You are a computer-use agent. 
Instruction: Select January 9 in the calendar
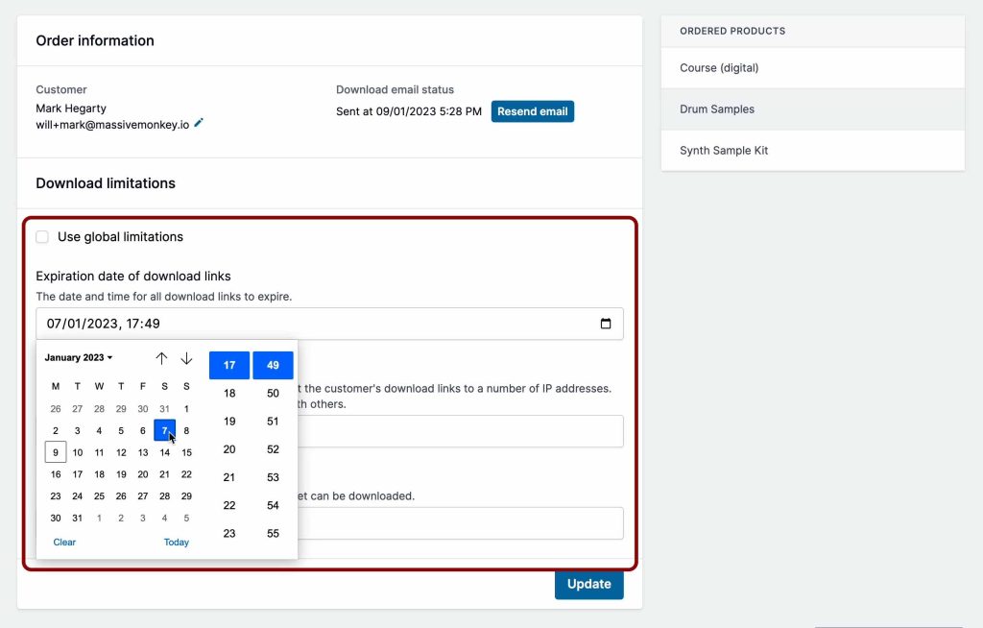coord(56,452)
